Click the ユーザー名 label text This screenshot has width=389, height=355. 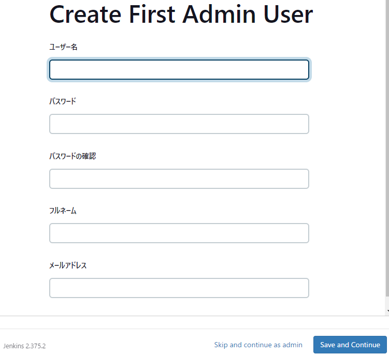pos(63,47)
